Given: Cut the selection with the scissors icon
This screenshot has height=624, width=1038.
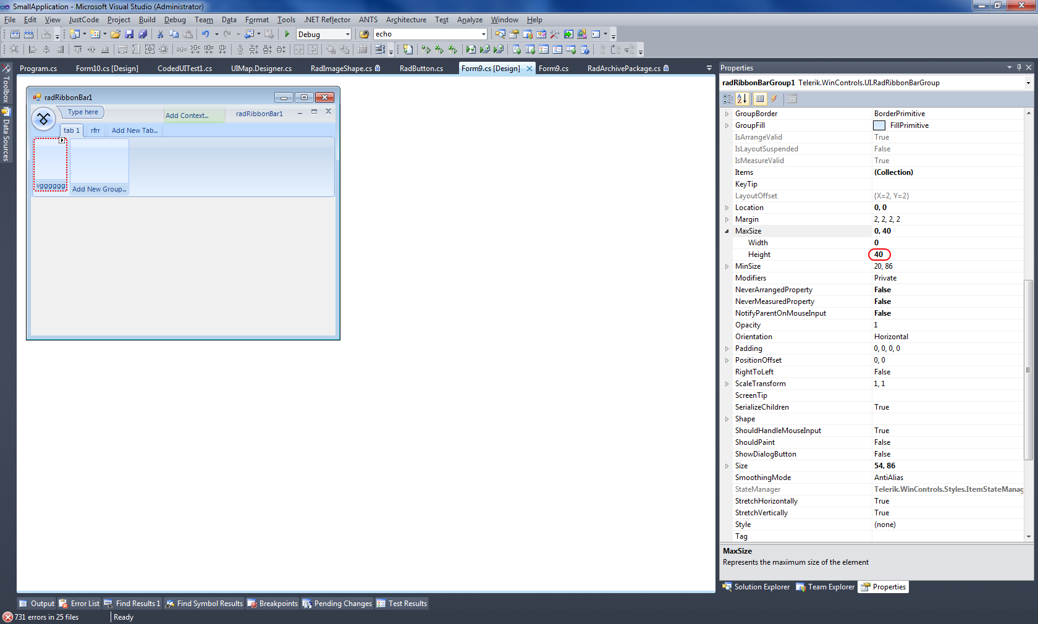Looking at the screenshot, I should (161, 35).
